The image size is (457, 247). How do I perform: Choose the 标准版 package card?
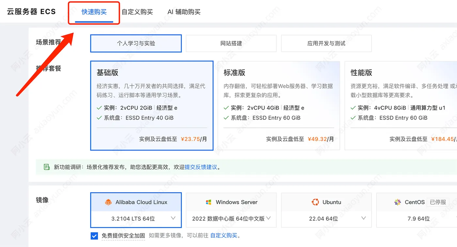[x=279, y=106]
